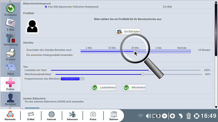218x122 pixels.
Task: Select the Kein Bild radio button
Action: pyautogui.click(x=46, y=7)
